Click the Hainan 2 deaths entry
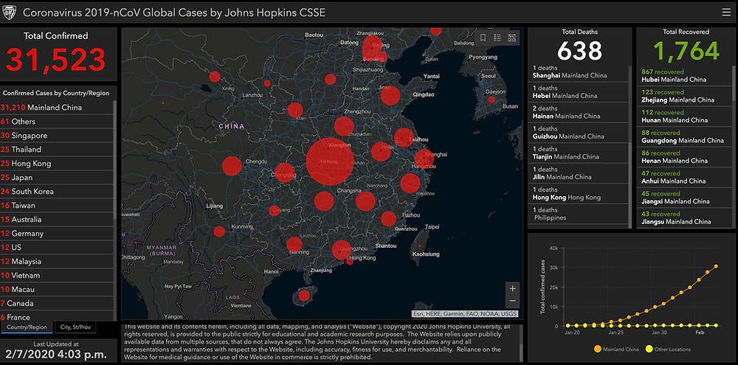The image size is (738, 365). coord(579,112)
